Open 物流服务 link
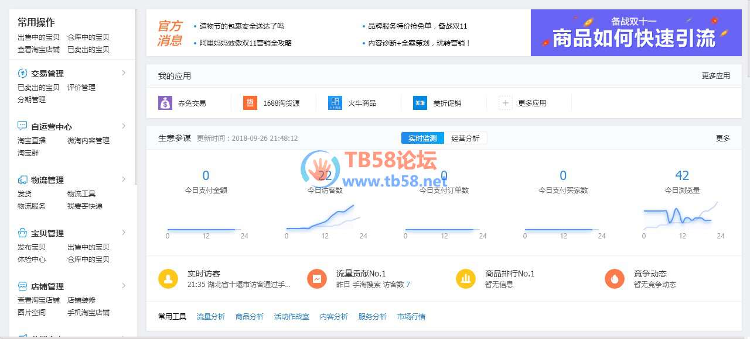The height and width of the screenshot is (339, 750). tap(32, 206)
